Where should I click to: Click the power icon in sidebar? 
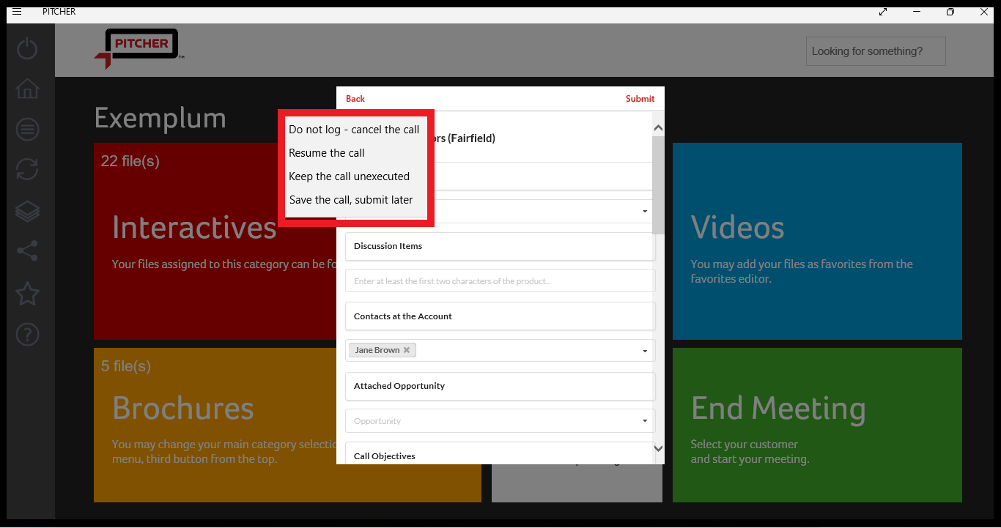coord(27,49)
